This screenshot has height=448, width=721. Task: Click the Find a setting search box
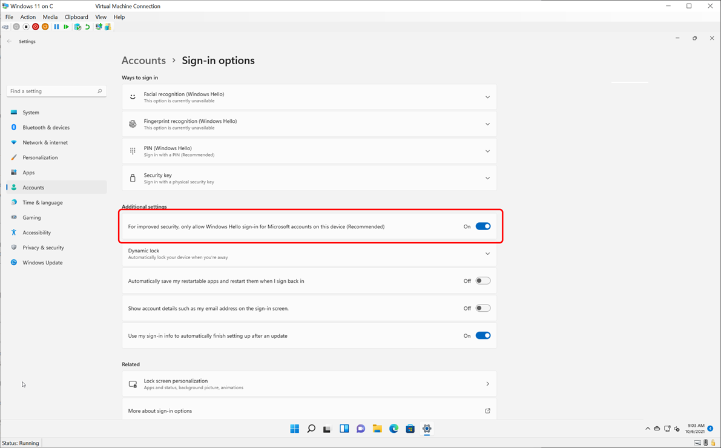point(53,91)
